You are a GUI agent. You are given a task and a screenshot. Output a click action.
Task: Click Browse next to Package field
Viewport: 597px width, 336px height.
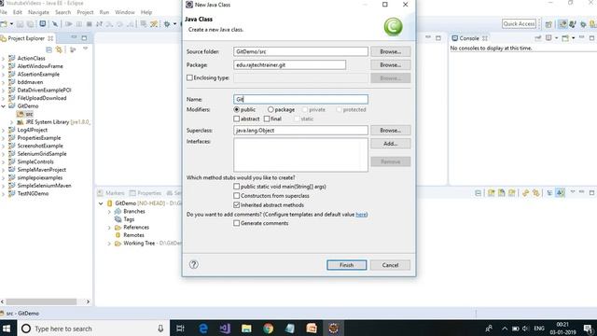[x=391, y=64]
